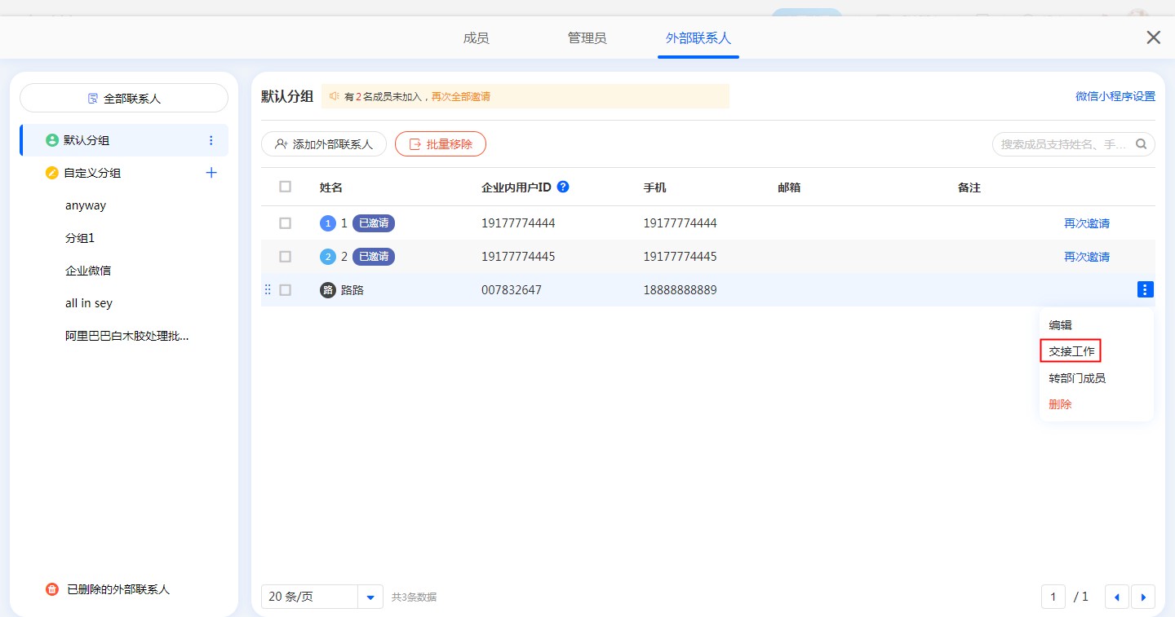Click the 微信小程序设置 link

1115,96
